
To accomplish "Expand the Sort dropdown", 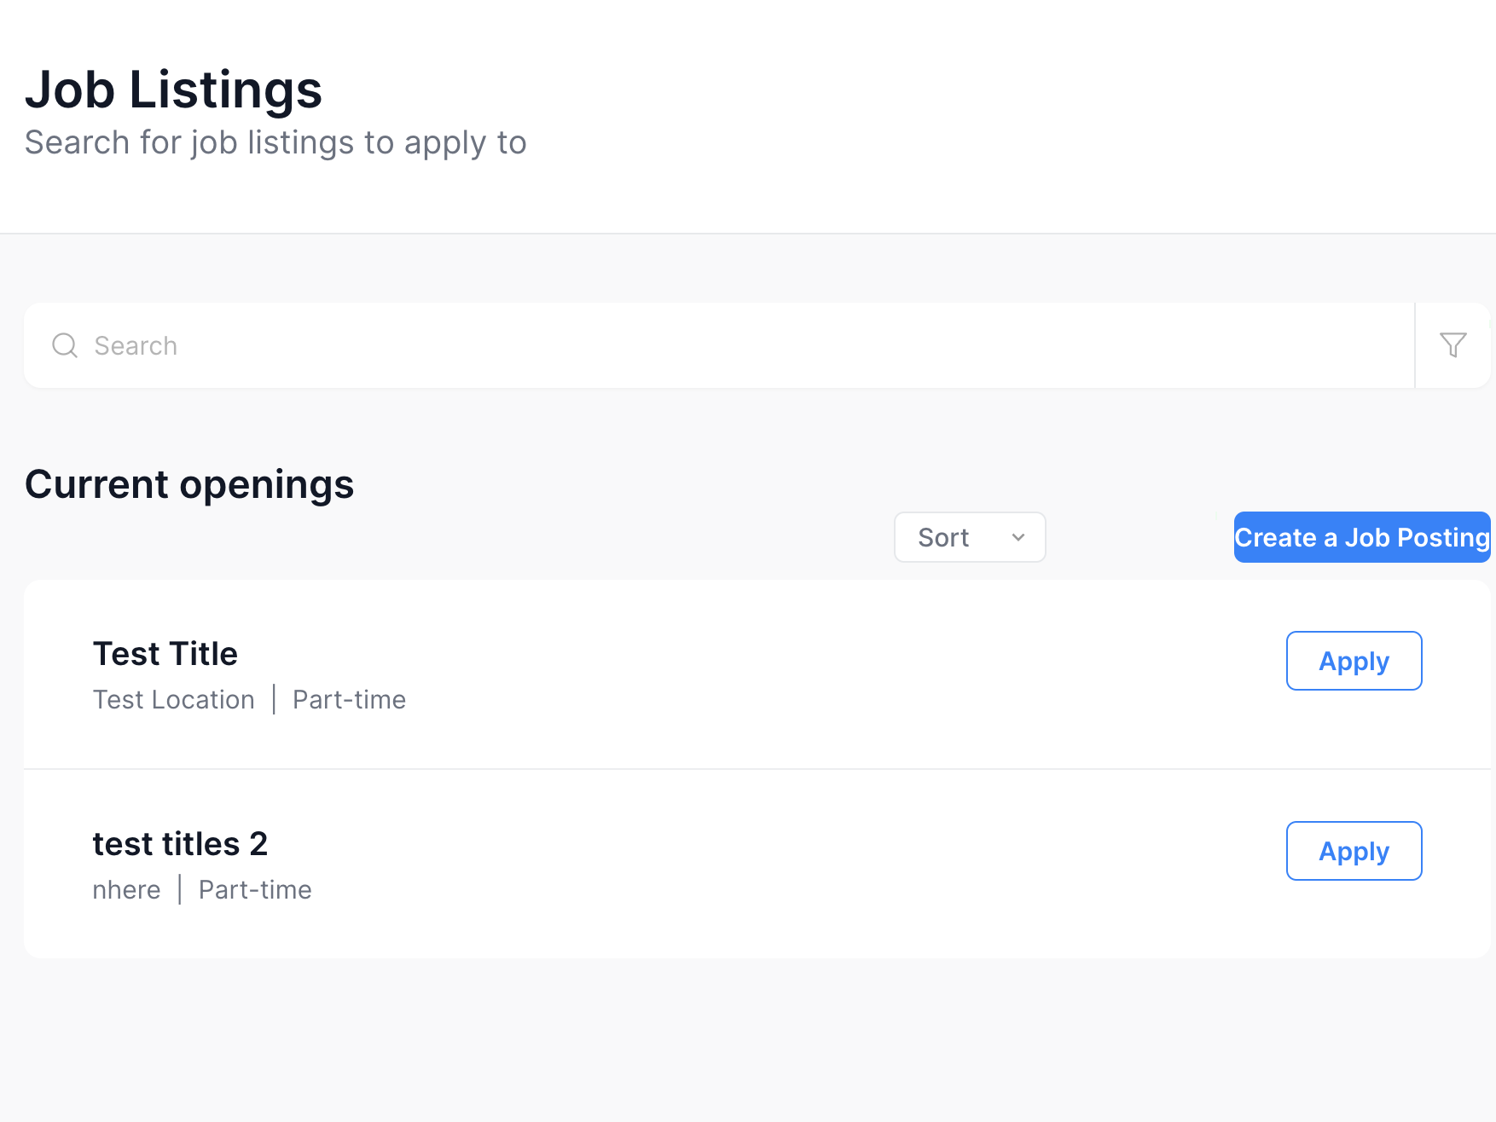I will 970,537.
